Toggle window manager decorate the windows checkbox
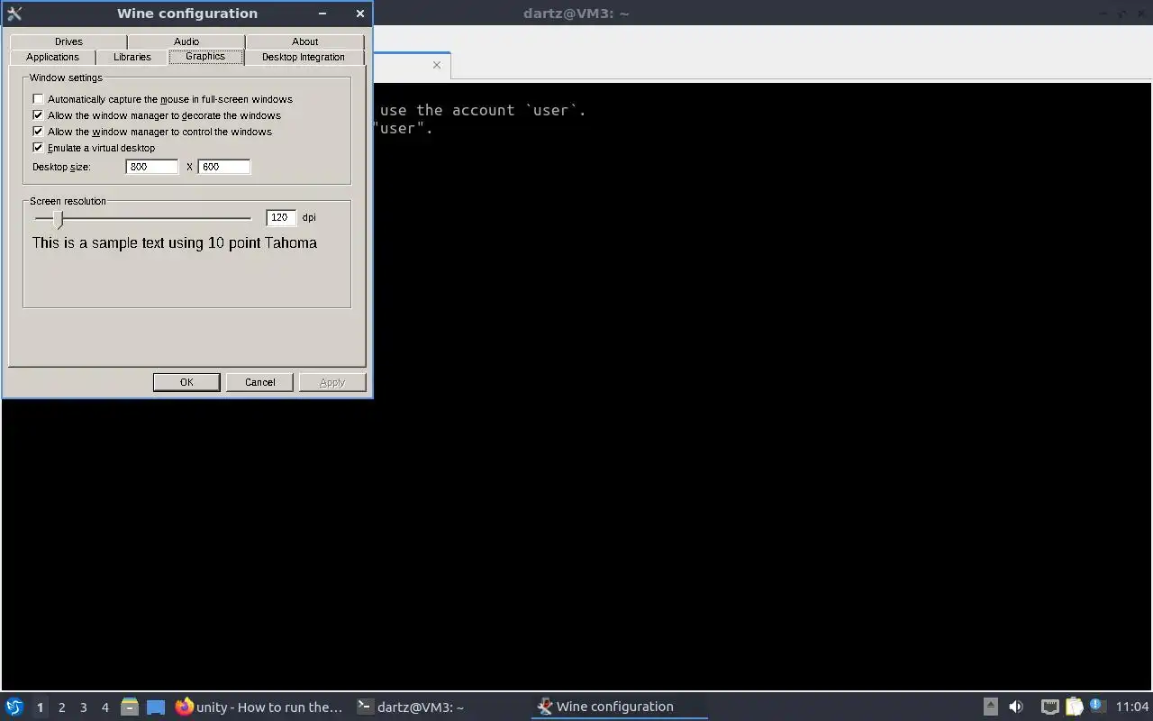 tap(38, 115)
